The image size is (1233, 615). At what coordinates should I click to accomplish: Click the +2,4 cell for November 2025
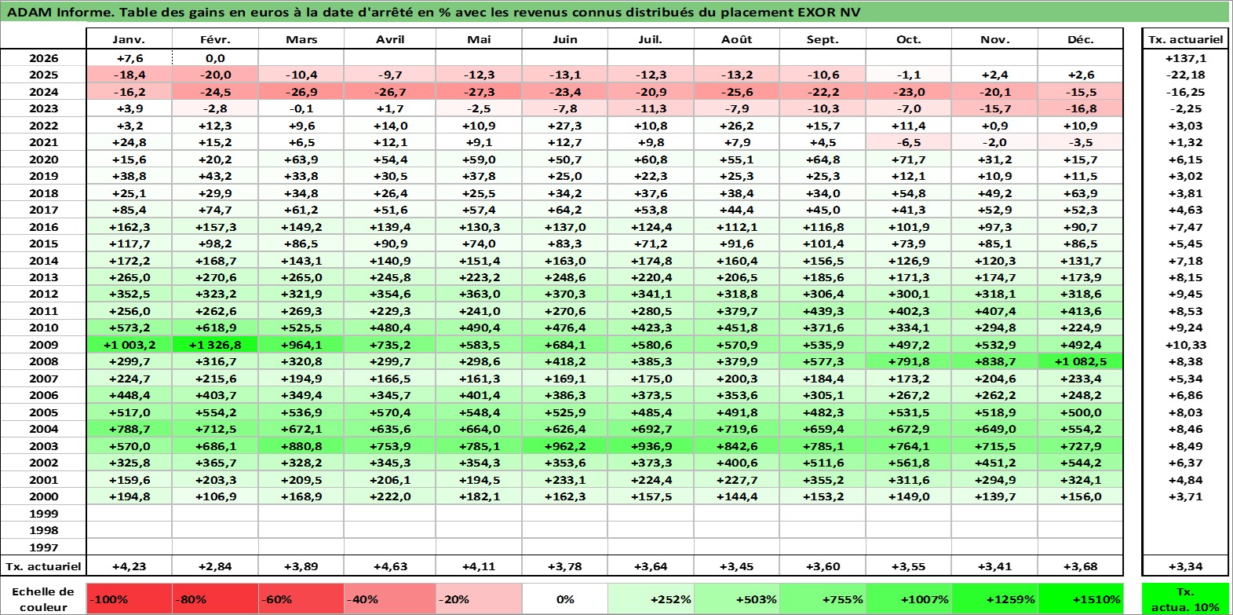point(994,75)
